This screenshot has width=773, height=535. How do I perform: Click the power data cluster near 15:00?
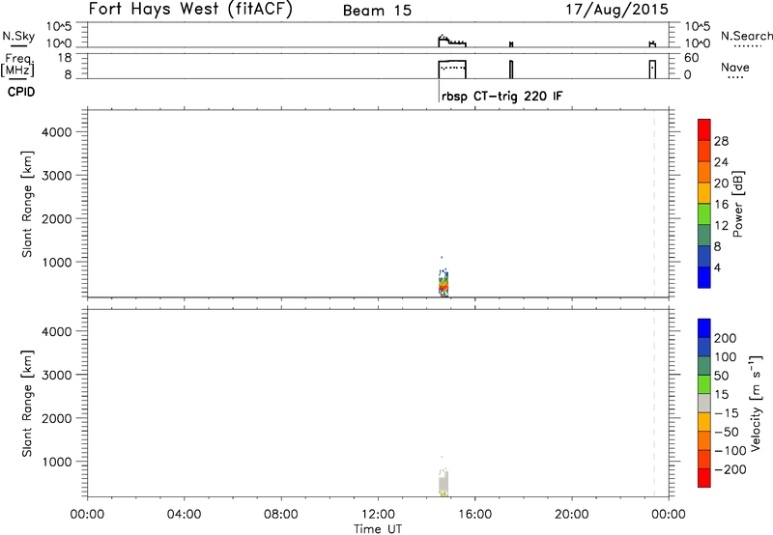444,283
